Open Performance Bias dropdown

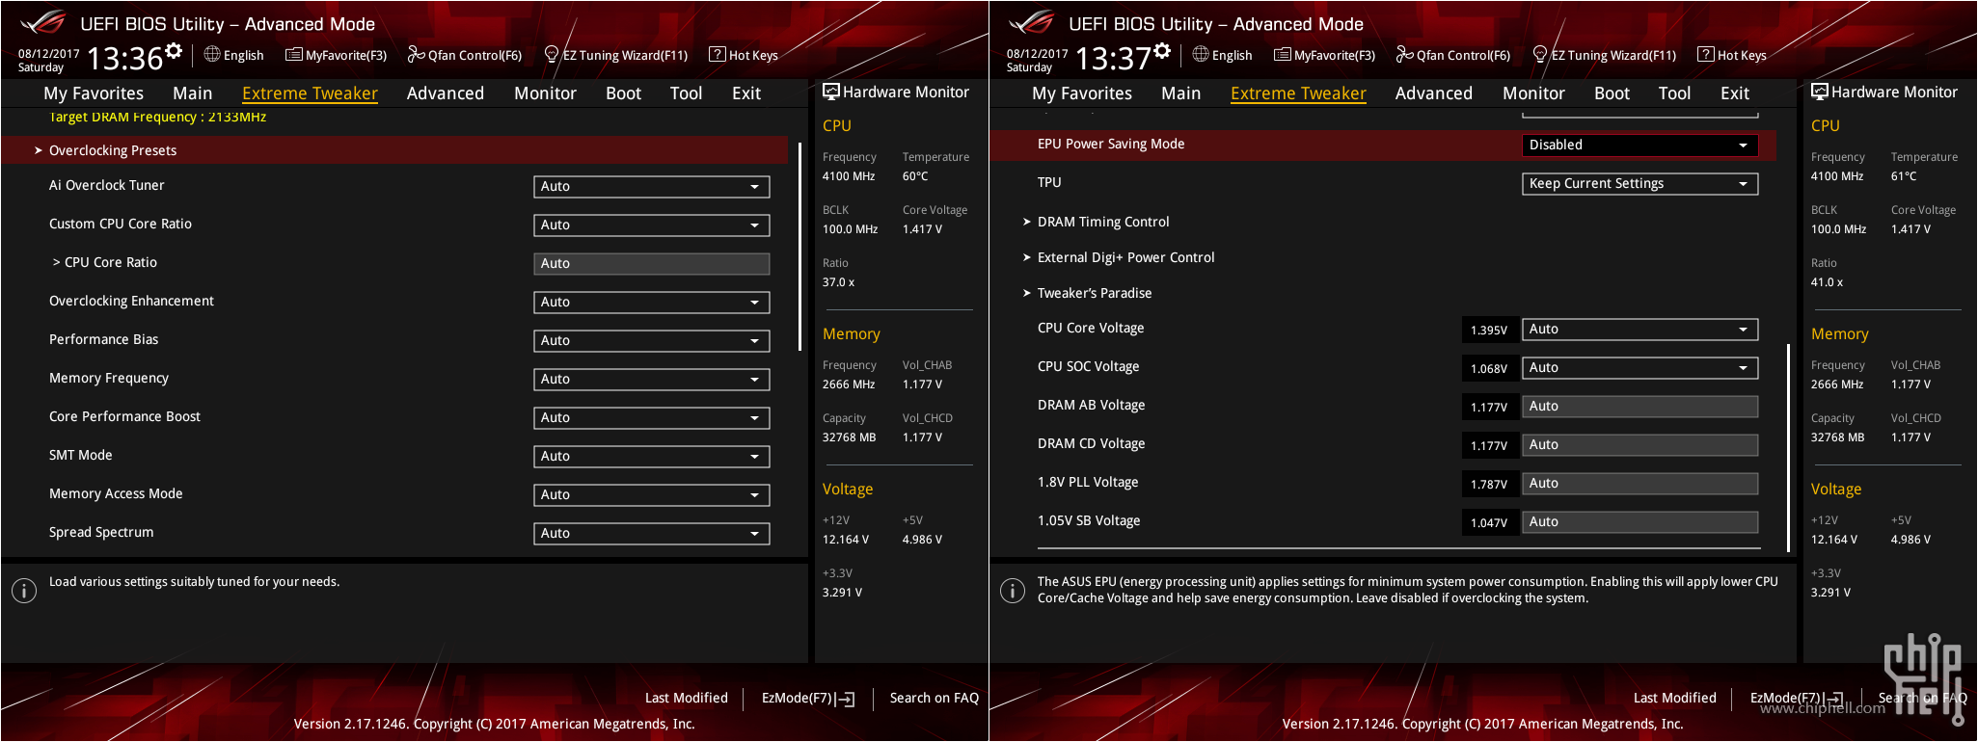652,340
